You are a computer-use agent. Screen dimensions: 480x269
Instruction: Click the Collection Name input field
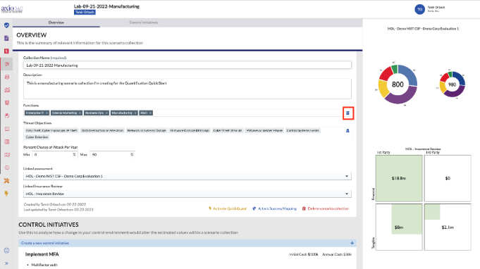point(187,65)
